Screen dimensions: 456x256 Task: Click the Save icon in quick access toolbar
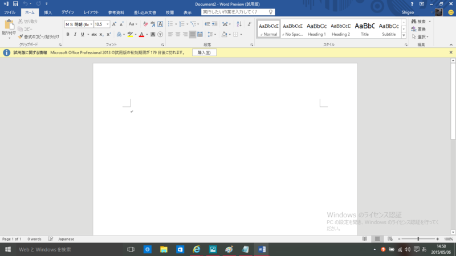[15, 4]
